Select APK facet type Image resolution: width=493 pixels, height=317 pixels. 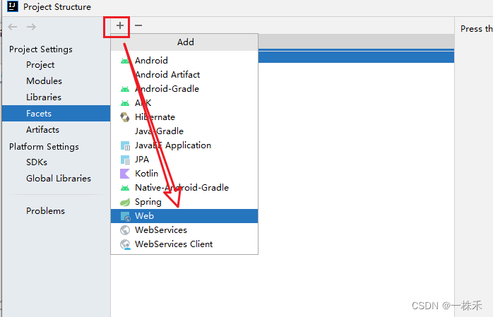(184, 103)
